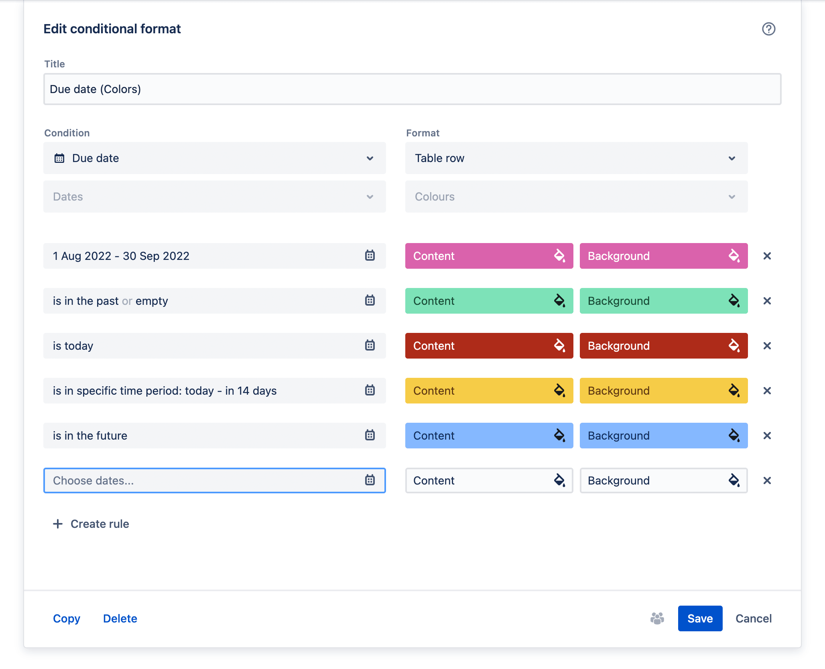Delete the empty 'Choose dates...' rule row
This screenshot has height=669, width=825.
pyautogui.click(x=767, y=480)
